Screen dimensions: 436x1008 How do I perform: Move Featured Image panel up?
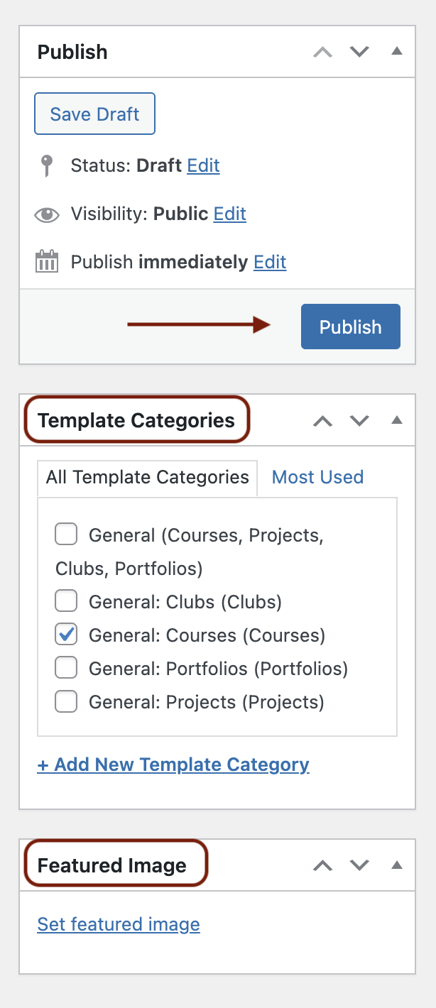click(323, 865)
